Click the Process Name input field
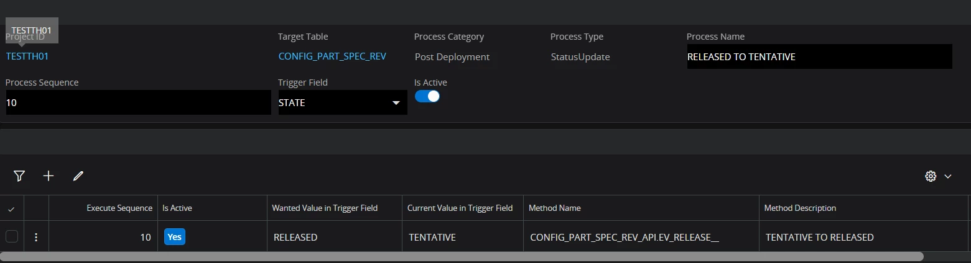 point(819,57)
